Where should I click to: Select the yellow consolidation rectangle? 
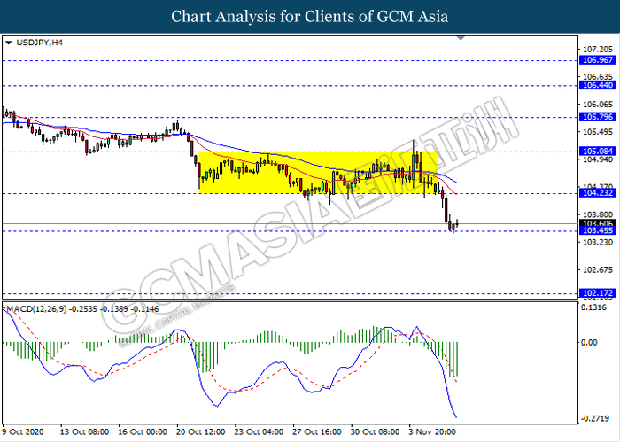318,173
